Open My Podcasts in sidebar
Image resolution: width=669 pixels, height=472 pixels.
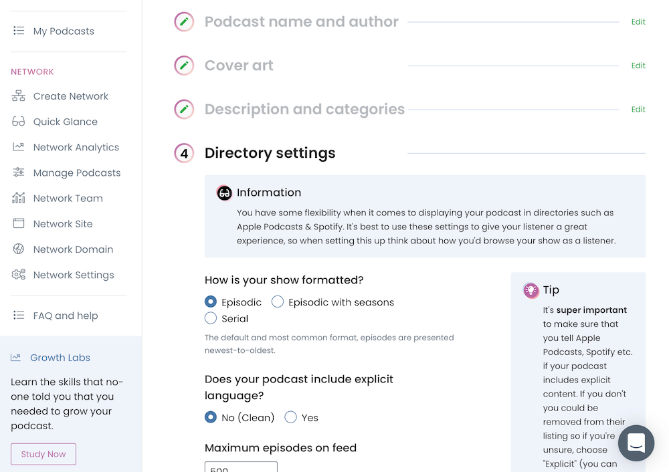click(64, 31)
